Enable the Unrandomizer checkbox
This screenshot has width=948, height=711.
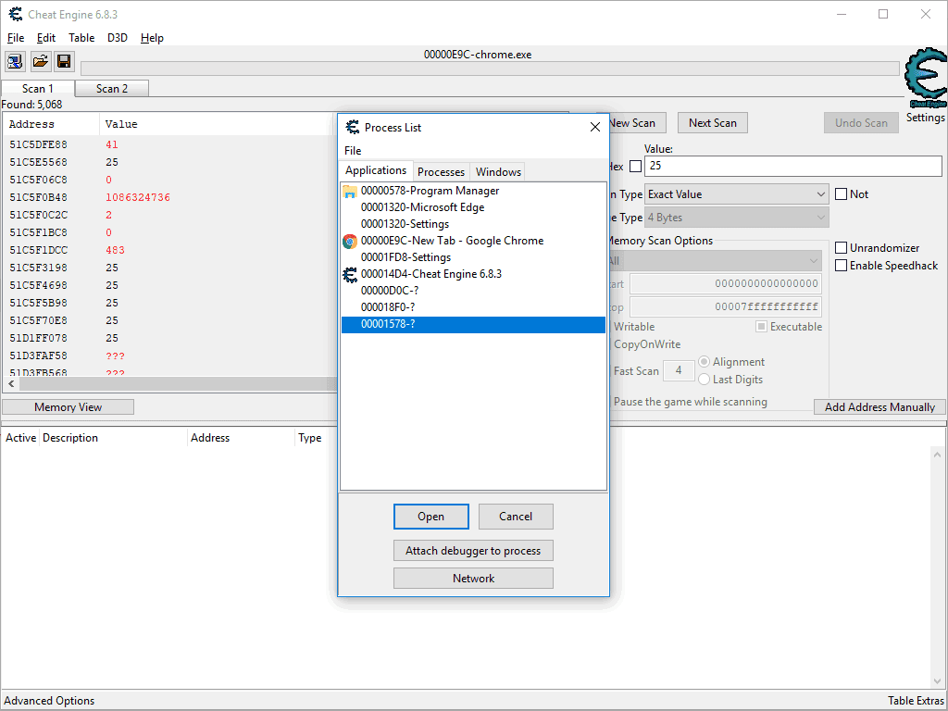pos(841,248)
